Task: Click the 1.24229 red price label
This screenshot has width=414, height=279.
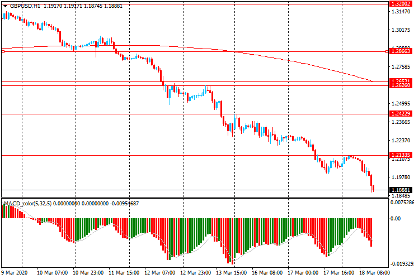Action: 400,114
